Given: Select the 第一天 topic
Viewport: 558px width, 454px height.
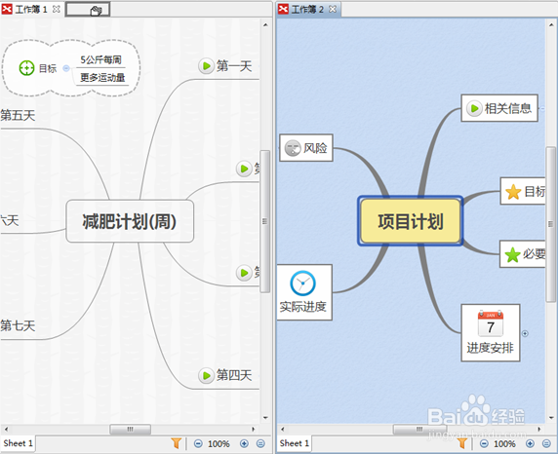Looking at the screenshot, I should [x=234, y=66].
